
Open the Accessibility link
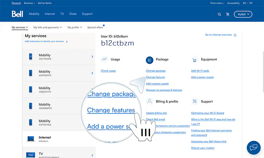[233, 3]
